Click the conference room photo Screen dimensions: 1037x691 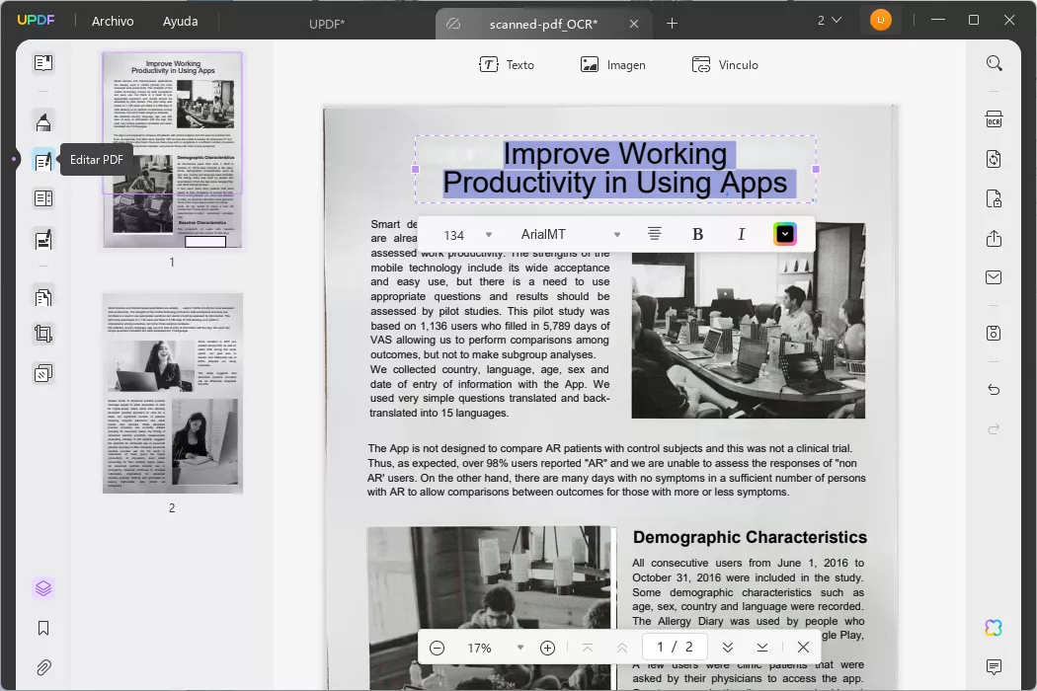748,322
